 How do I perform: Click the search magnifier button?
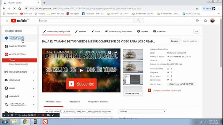(139, 20)
